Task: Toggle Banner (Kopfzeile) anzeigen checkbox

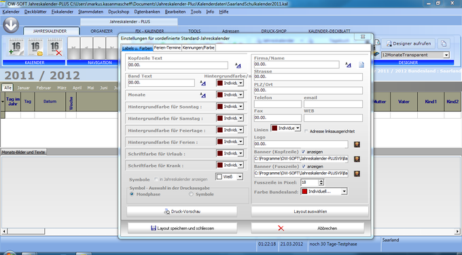Action: (x=303, y=152)
